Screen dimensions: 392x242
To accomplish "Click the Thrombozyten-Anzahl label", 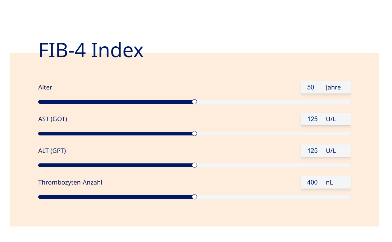I will pyautogui.click(x=70, y=182).
